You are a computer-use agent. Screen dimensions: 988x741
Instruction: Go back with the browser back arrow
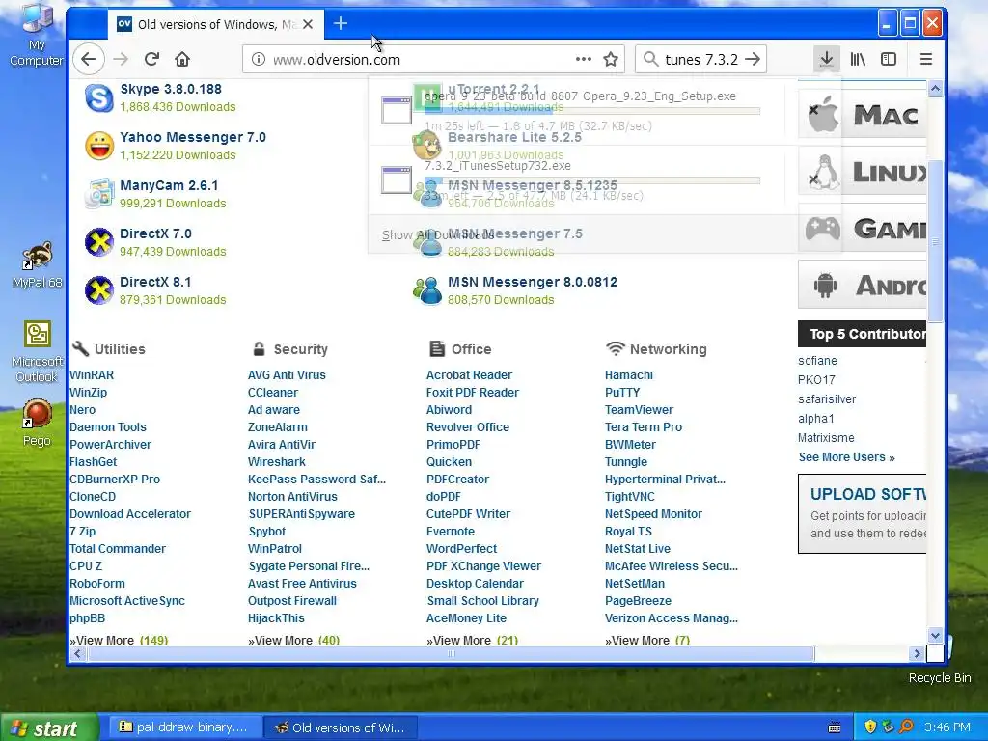coord(88,59)
